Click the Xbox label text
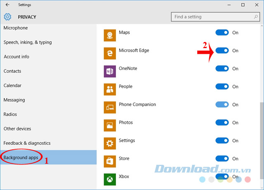The height and width of the screenshot is (190, 264). tap(124, 176)
